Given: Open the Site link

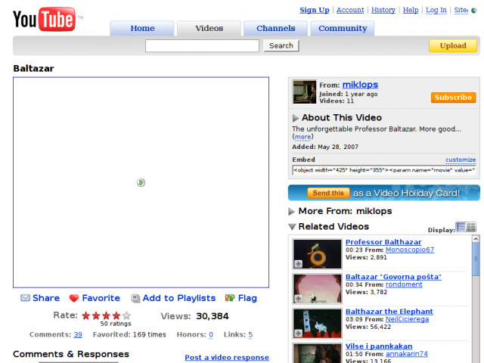Looking at the screenshot, I should pos(461,10).
